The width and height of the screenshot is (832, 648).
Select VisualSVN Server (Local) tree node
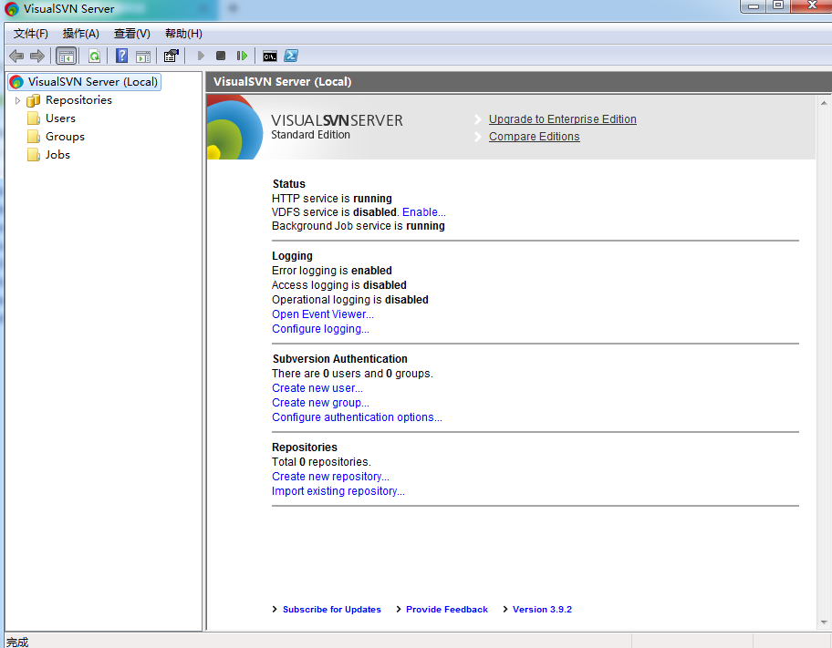pyautogui.click(x=85, y=82)
